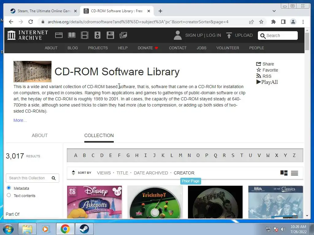Click the upload arrow icon

(229, 35)
